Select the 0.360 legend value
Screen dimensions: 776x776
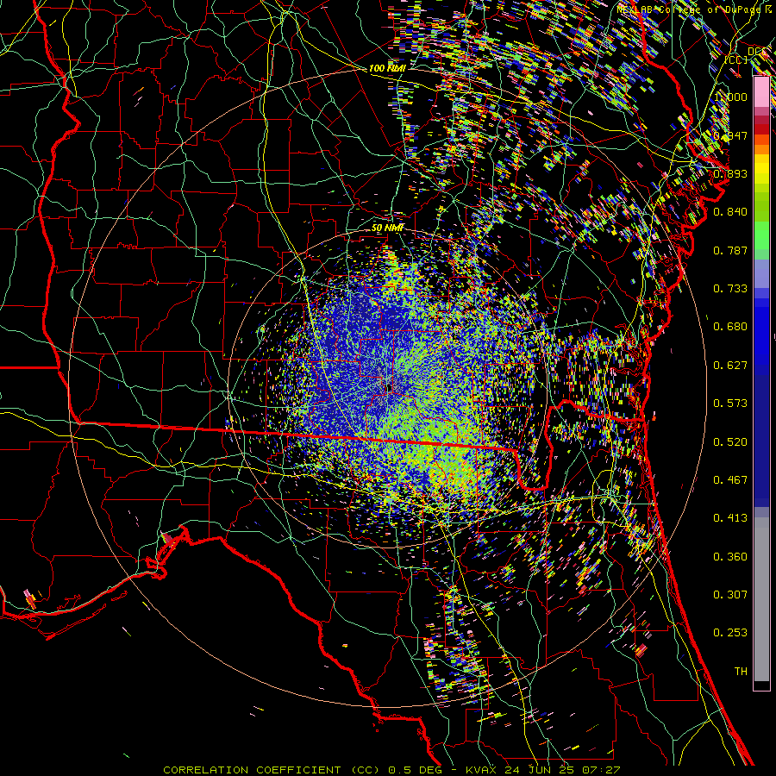(730, 556)
